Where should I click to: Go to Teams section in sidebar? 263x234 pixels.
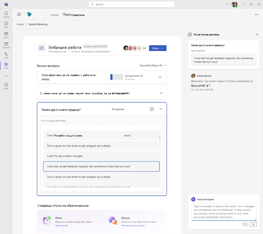[6, 35]
